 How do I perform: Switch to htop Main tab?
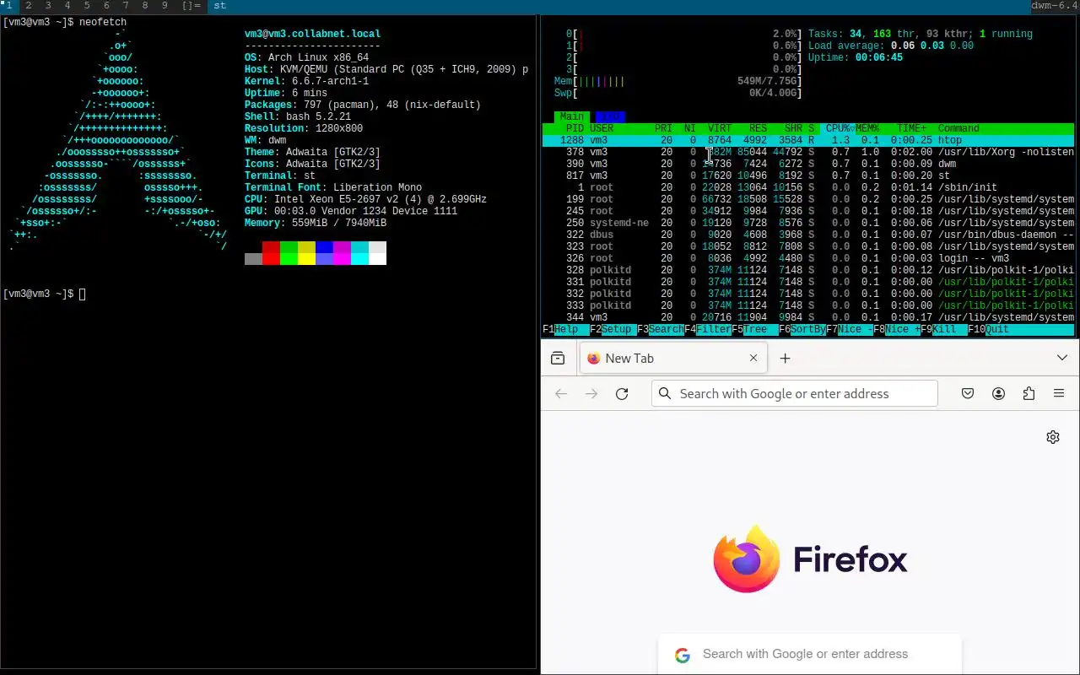[x=572, y=116]
